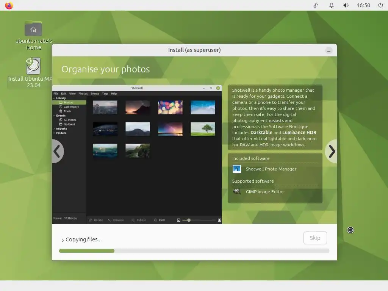Viewport: 388px width, 291px height.
Task: Open the Events menu in Shotwell preview
Action: click(95, 94)
